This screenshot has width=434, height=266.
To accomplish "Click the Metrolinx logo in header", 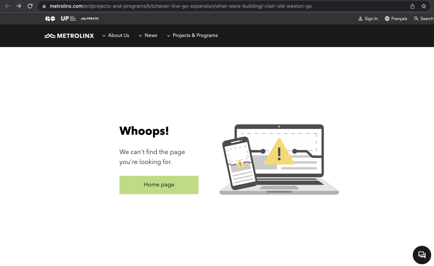I will pyautogui.click(x=69, y=36).
